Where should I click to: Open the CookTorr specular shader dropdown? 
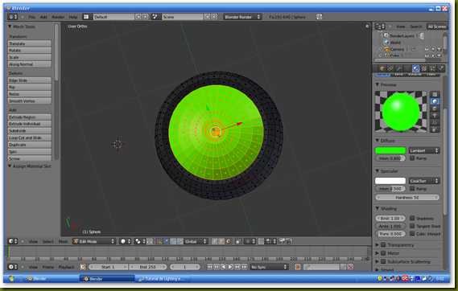(x=424, y=181)
